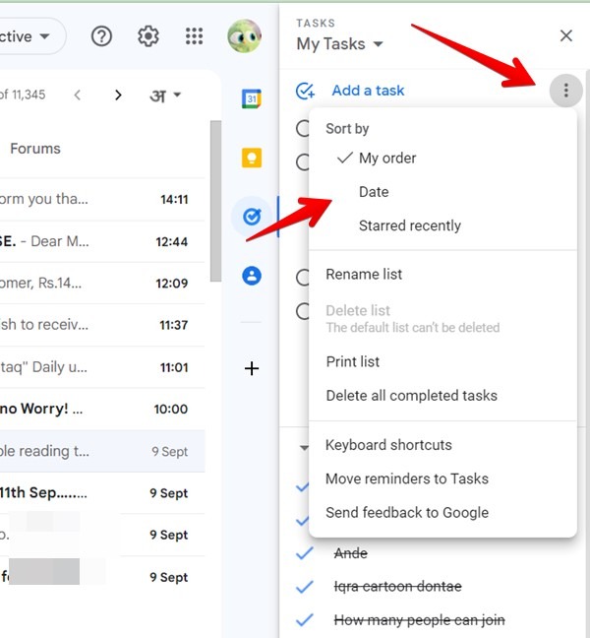Open the email received at 11:37

[102, 325]
